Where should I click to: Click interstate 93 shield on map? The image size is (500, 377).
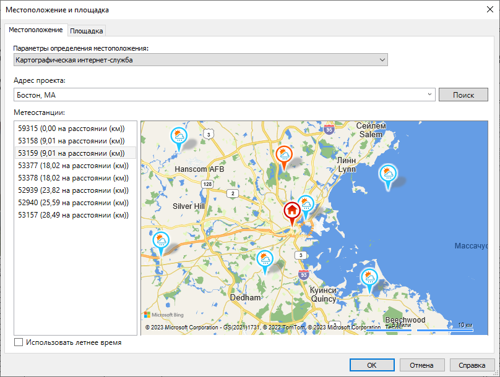(304, 275)
